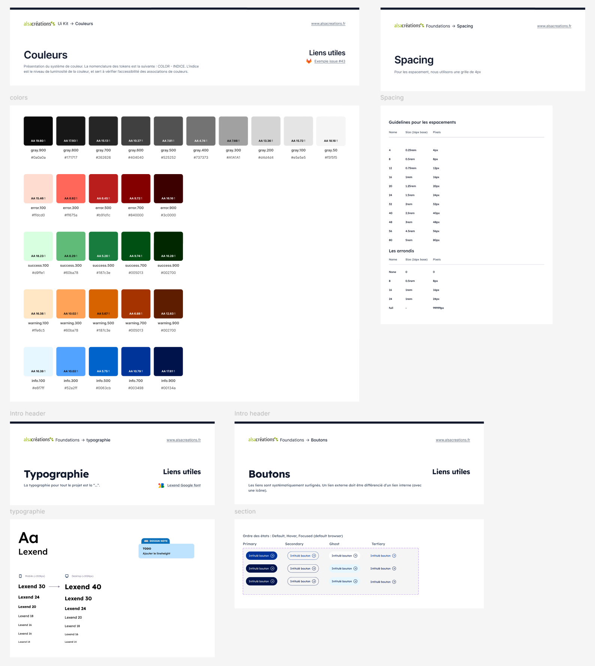
Task: Click the Secondary hover-state Intitulé bouton button
Action: (x=303, y=568)
